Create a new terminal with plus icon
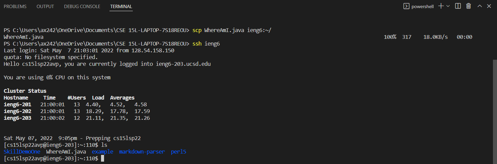The width and height of the screenshot is (497, 164). [x=441, y=6]
